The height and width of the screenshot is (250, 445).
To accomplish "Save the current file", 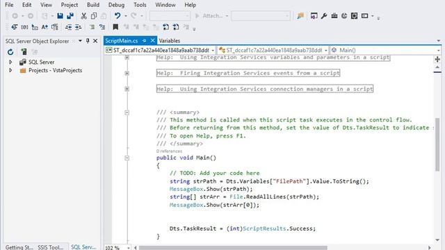I will coord(60,16).
